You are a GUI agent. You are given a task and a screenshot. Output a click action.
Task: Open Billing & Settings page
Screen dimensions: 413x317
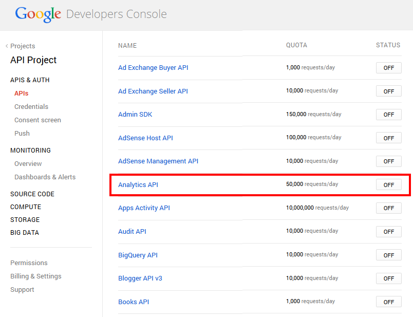[x=35, y=276]
